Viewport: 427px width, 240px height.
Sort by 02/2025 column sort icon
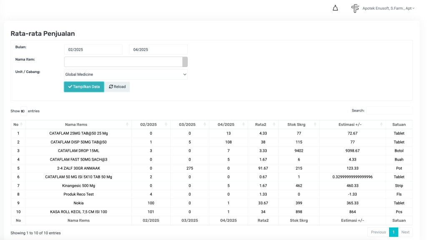(166, 124)
